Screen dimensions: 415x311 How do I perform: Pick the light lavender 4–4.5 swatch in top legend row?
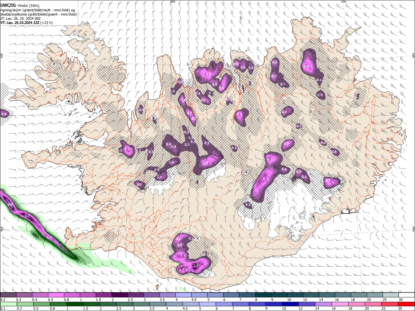coord(183,295)
